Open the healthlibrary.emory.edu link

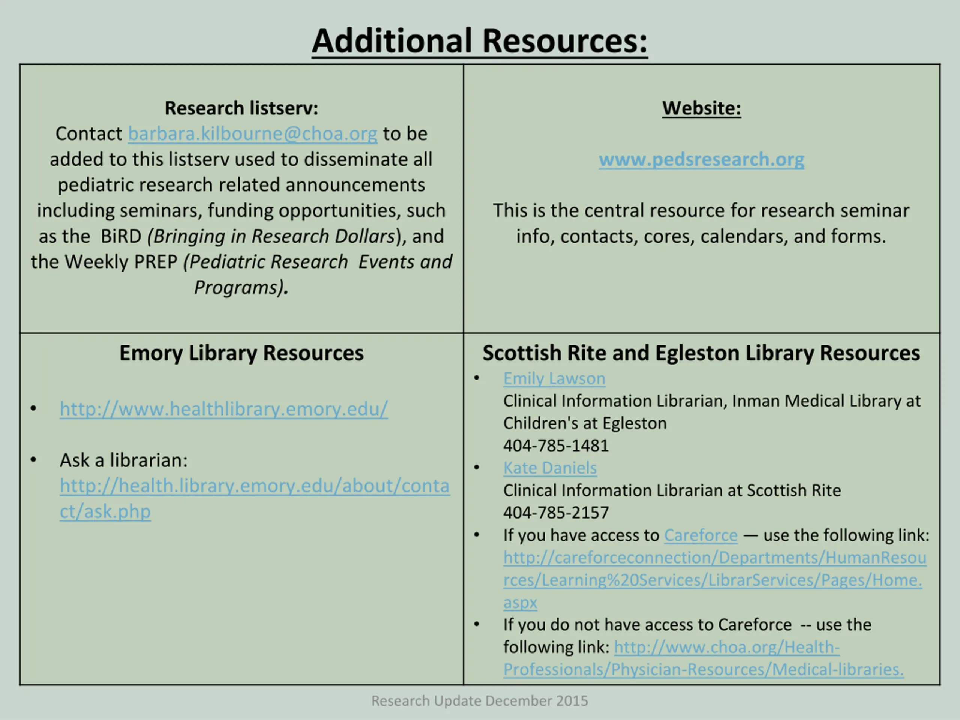click(224, 409)
